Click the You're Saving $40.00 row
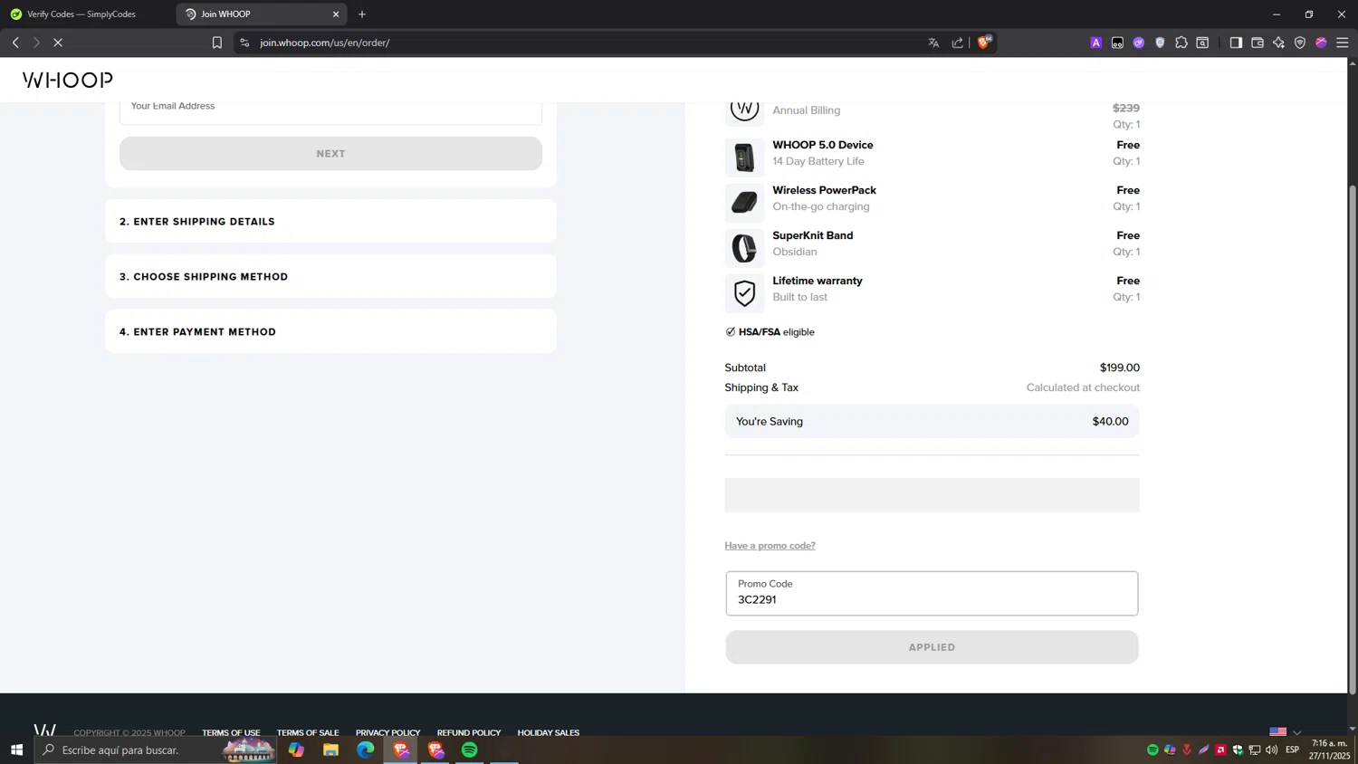 click(932, 422)
